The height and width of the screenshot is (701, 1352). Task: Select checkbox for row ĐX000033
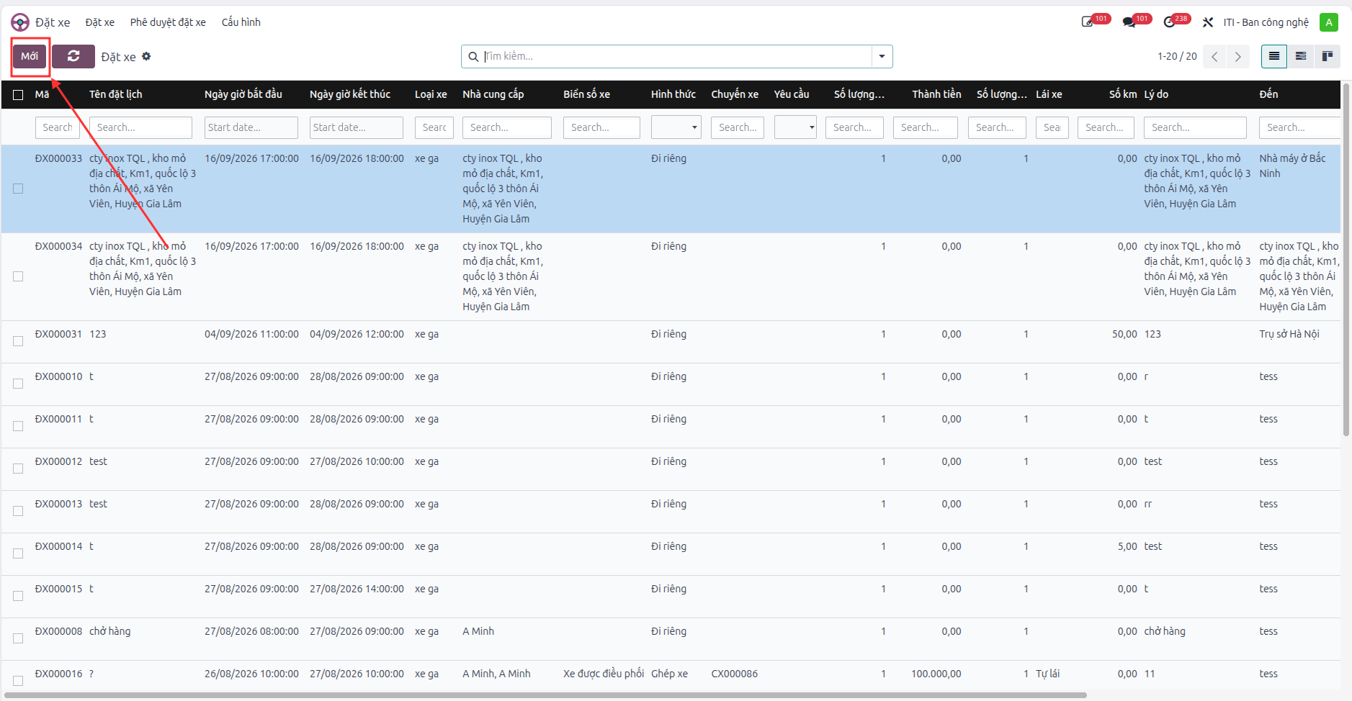[18, 189]
